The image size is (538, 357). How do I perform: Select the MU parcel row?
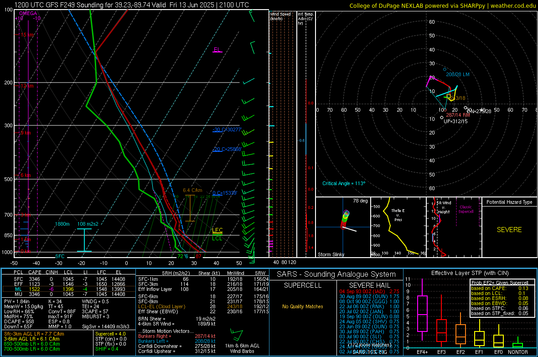(69, 294)
